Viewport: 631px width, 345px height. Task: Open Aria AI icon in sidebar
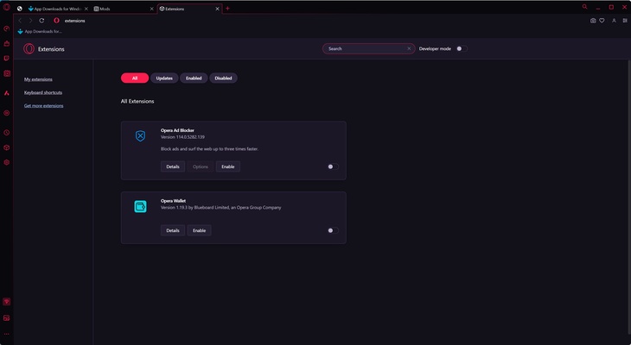coord(6,93)
